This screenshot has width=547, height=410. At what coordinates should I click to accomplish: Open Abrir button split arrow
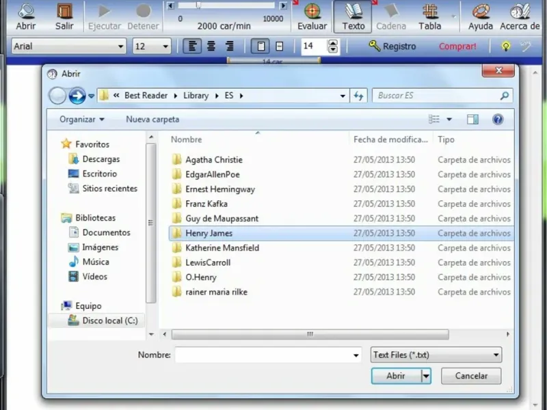click(426, 376)
